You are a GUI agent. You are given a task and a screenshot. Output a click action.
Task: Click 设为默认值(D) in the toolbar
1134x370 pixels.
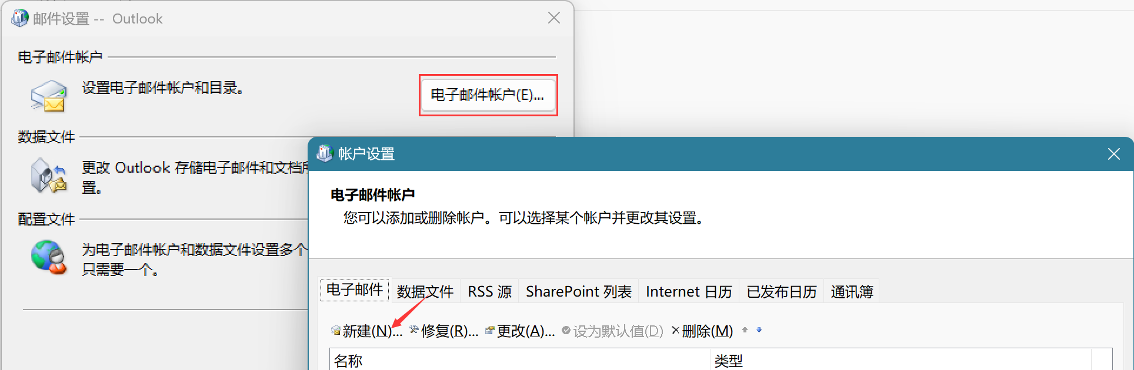pos(612,331)
